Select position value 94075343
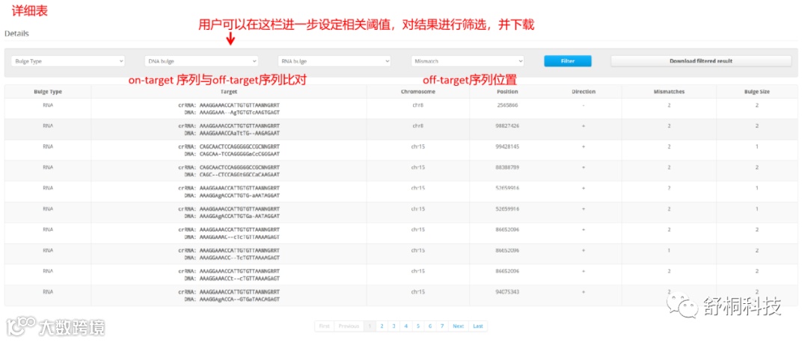 click(x=507, y=292)
